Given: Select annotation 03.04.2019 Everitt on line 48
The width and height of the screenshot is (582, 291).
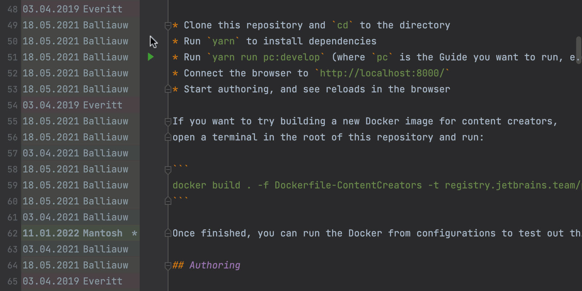Looking at the screenshot, I should click(x=72, y=9).
